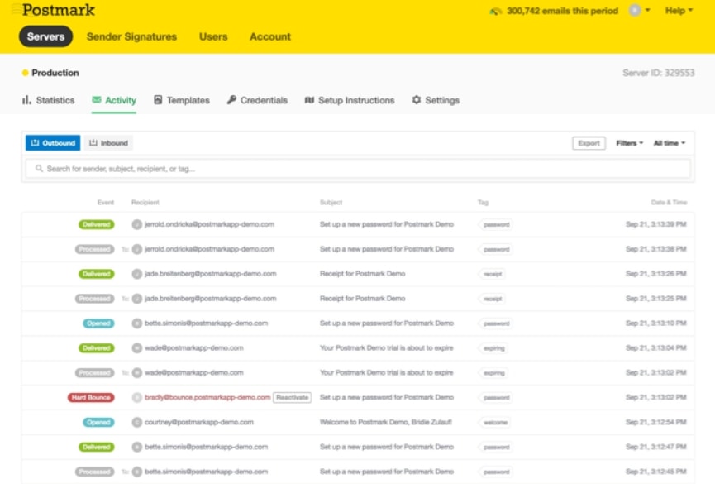Click the Credentials key icon
The width and height of the screenshot is (715, 484).
(231, 99)
